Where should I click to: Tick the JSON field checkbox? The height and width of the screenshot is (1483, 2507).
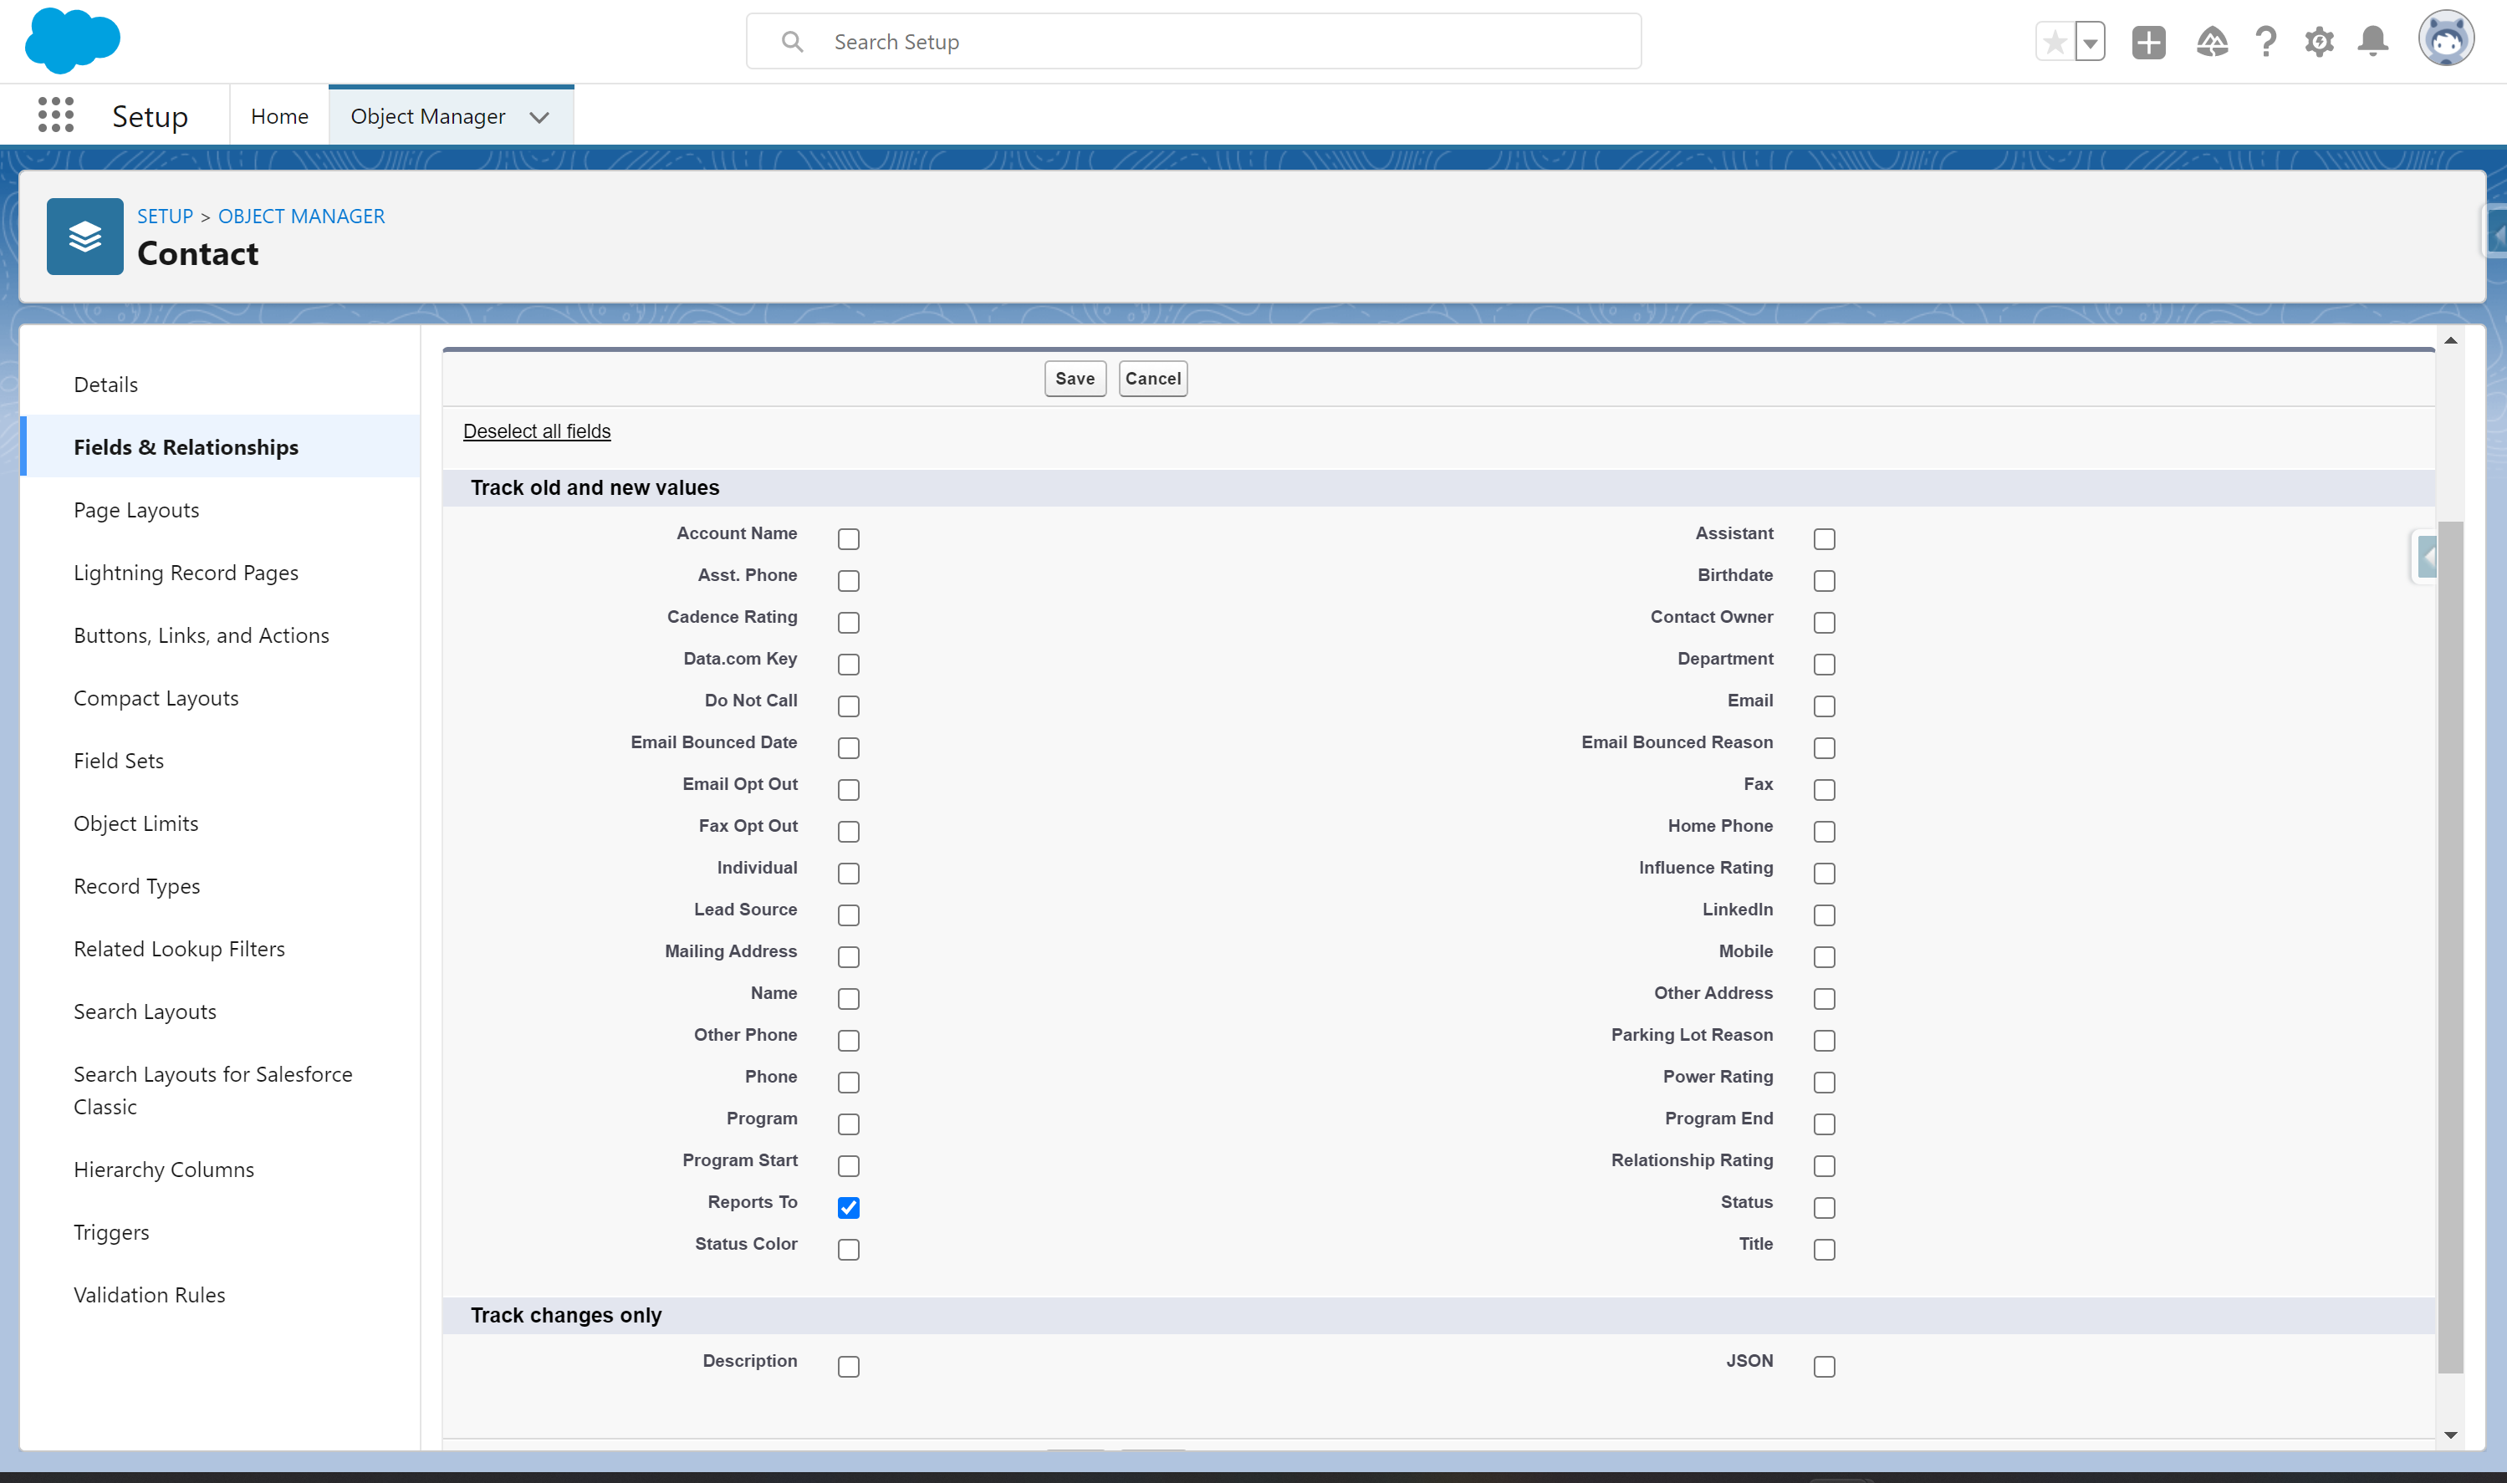click(1825, 1367)
